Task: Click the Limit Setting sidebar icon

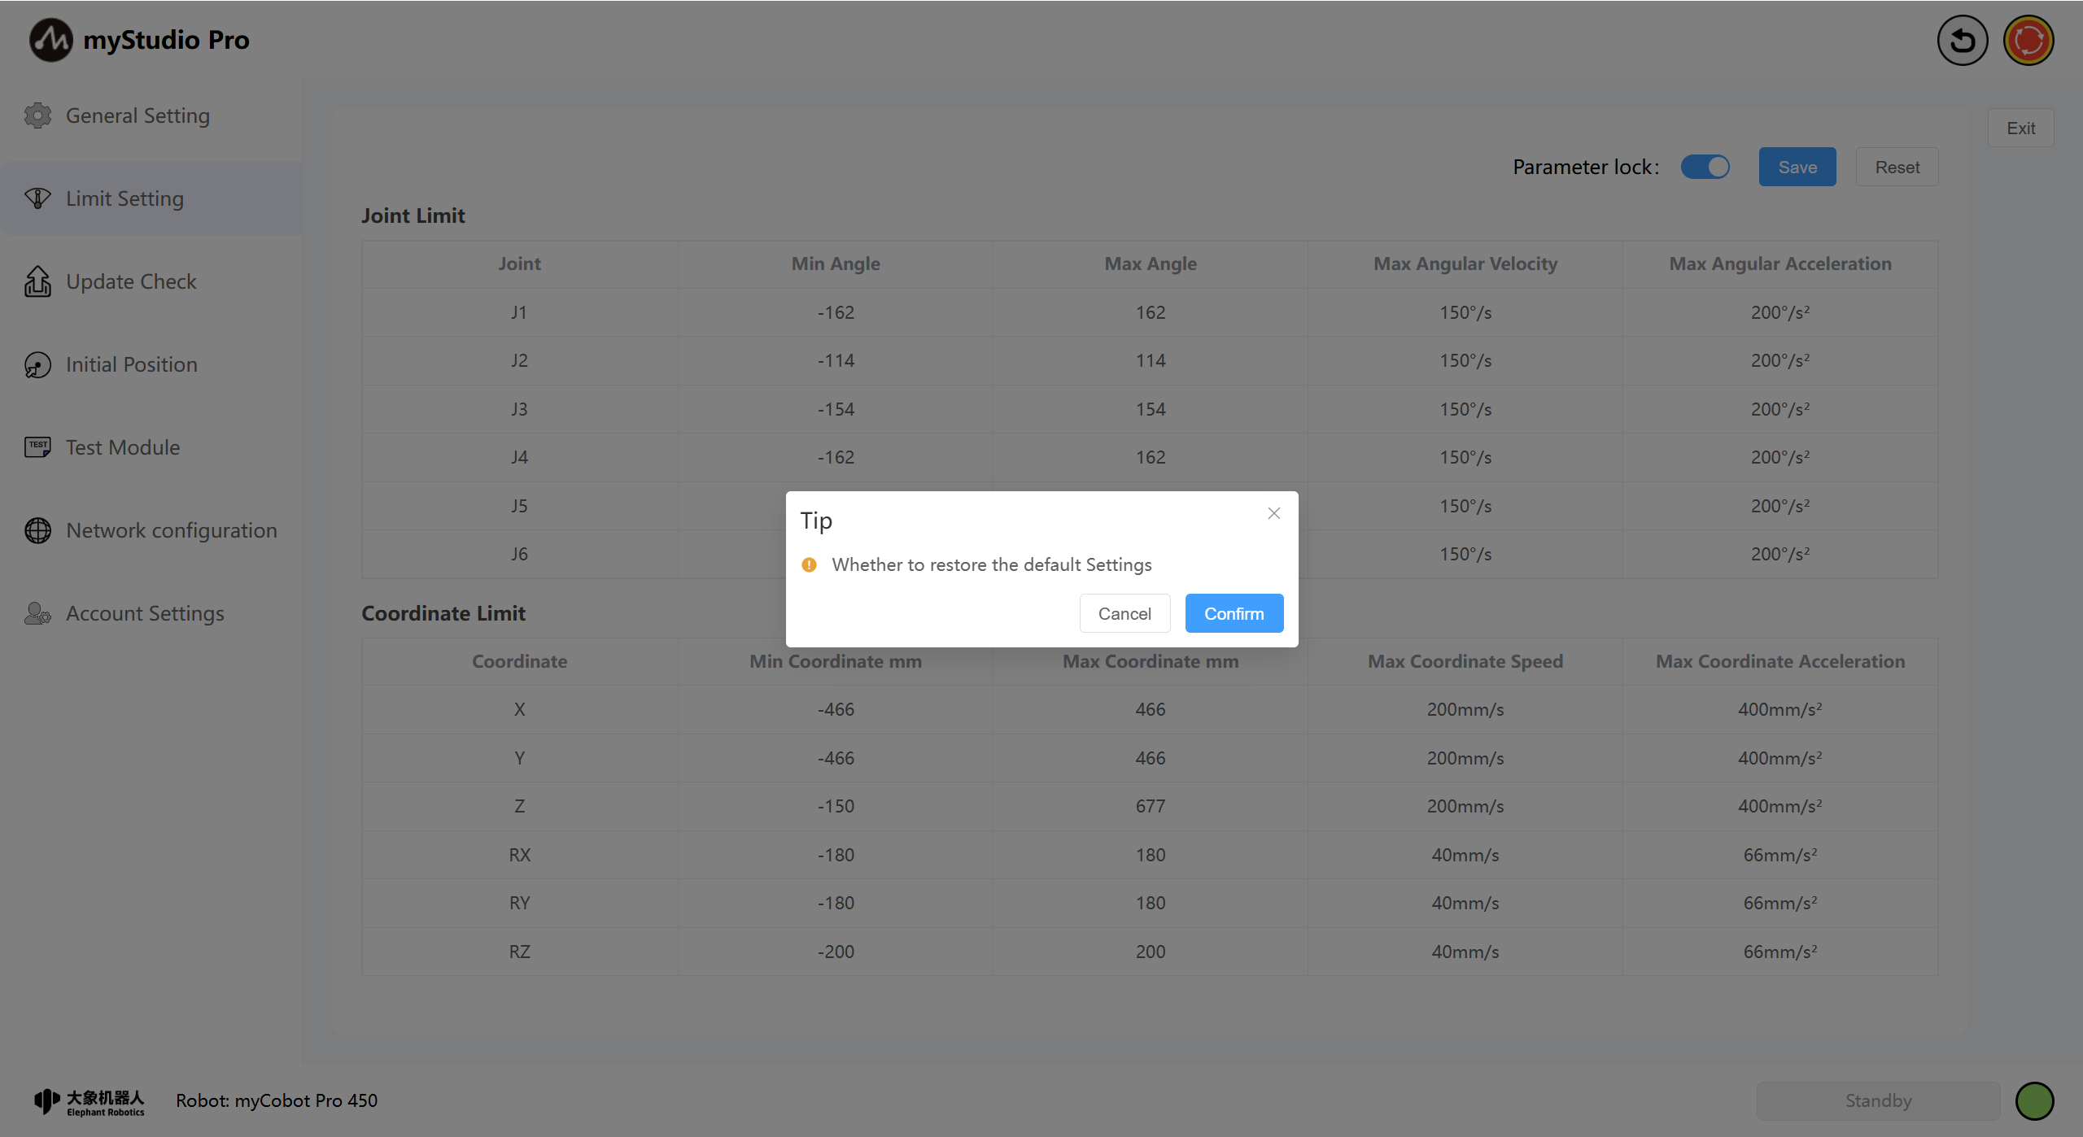Action: (x=37, y=198)
